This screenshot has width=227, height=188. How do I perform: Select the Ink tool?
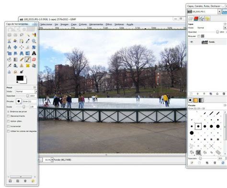(15, 65)
